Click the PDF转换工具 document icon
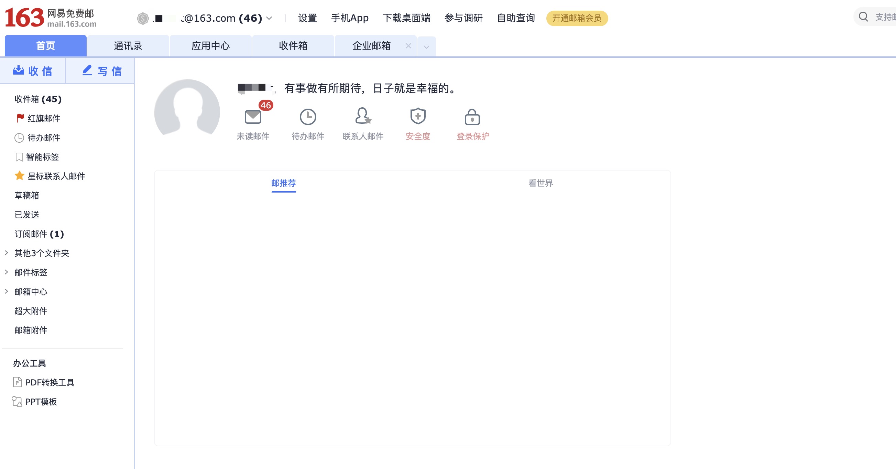Viewport: 896px width, 469px height. (x=18, y=382)
